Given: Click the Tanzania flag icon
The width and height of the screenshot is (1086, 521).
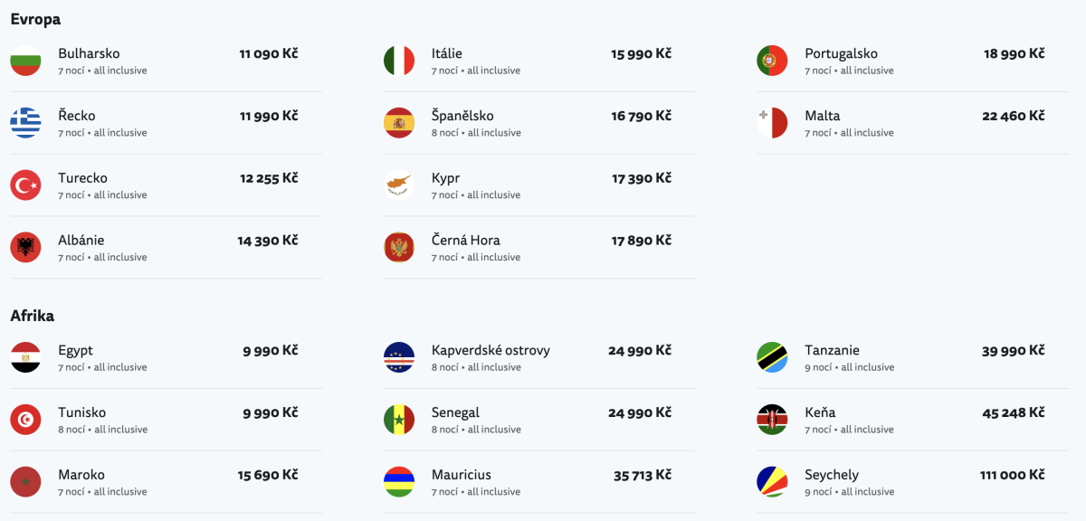Looking at the screenshot, I should [772, 357].
